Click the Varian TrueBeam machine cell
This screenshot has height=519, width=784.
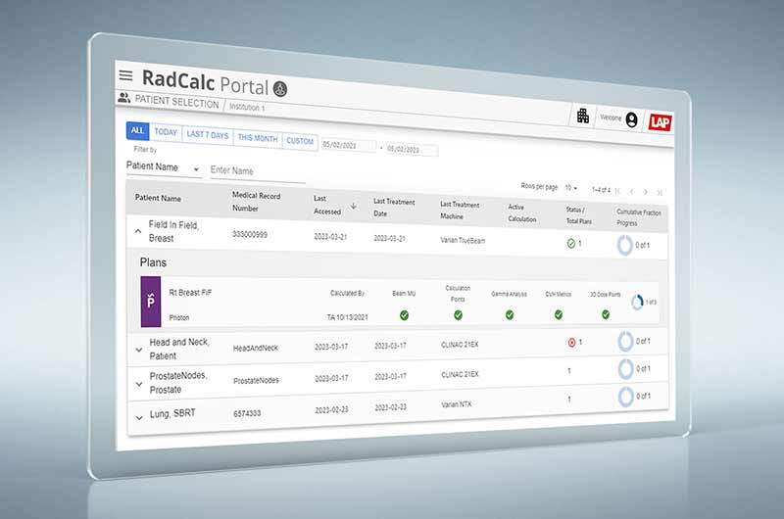463,240
